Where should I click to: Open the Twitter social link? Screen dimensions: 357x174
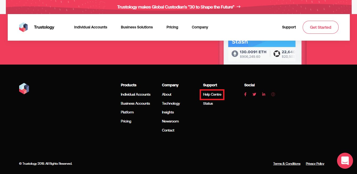click(254, 94)
